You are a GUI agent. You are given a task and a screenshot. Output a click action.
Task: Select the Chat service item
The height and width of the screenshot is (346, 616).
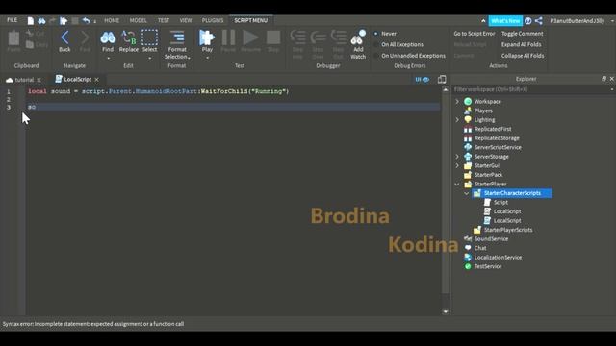[x=480, y=248]
